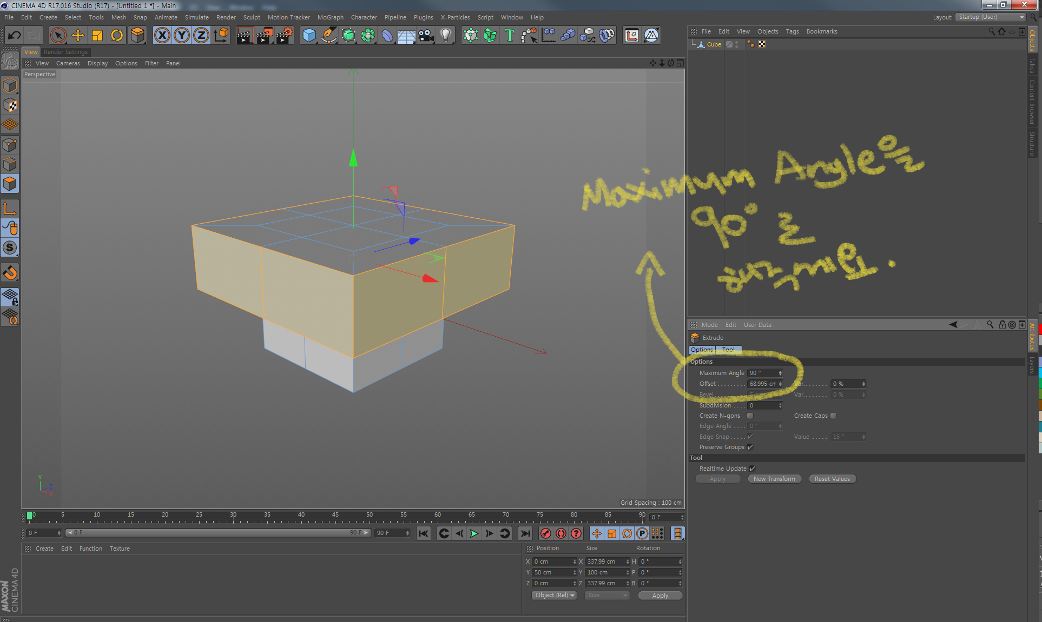Screen dimensions: 1042x622
Task: Toggle Preserve Groups checkbox
Action: click(750, 447)
